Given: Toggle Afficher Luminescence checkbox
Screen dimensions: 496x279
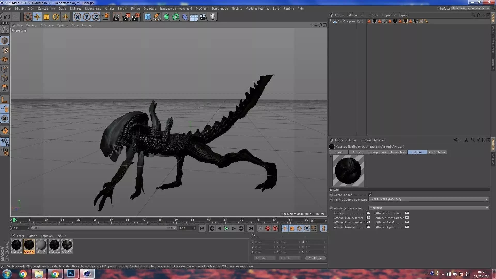Looking at the screenshot, I should 368,218.
